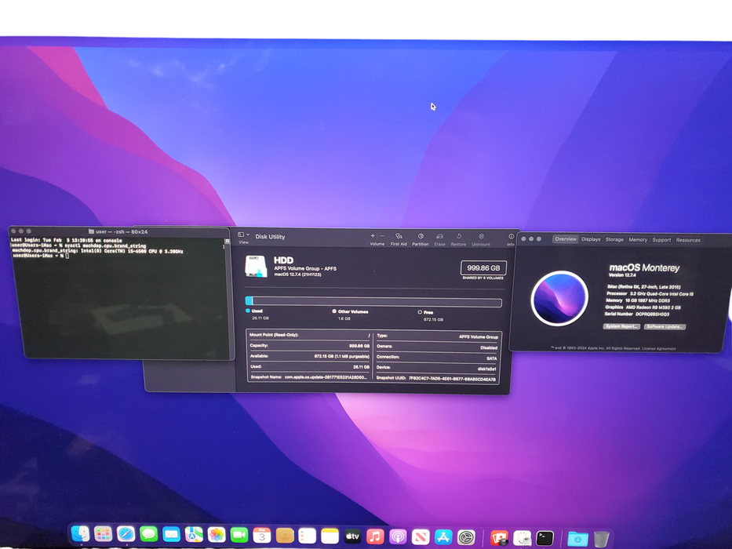Click the macOS Monterey logo image

559,298
